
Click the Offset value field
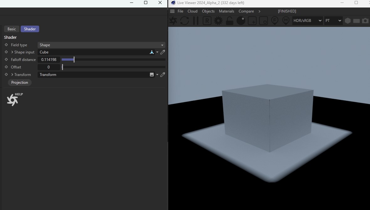49,67
